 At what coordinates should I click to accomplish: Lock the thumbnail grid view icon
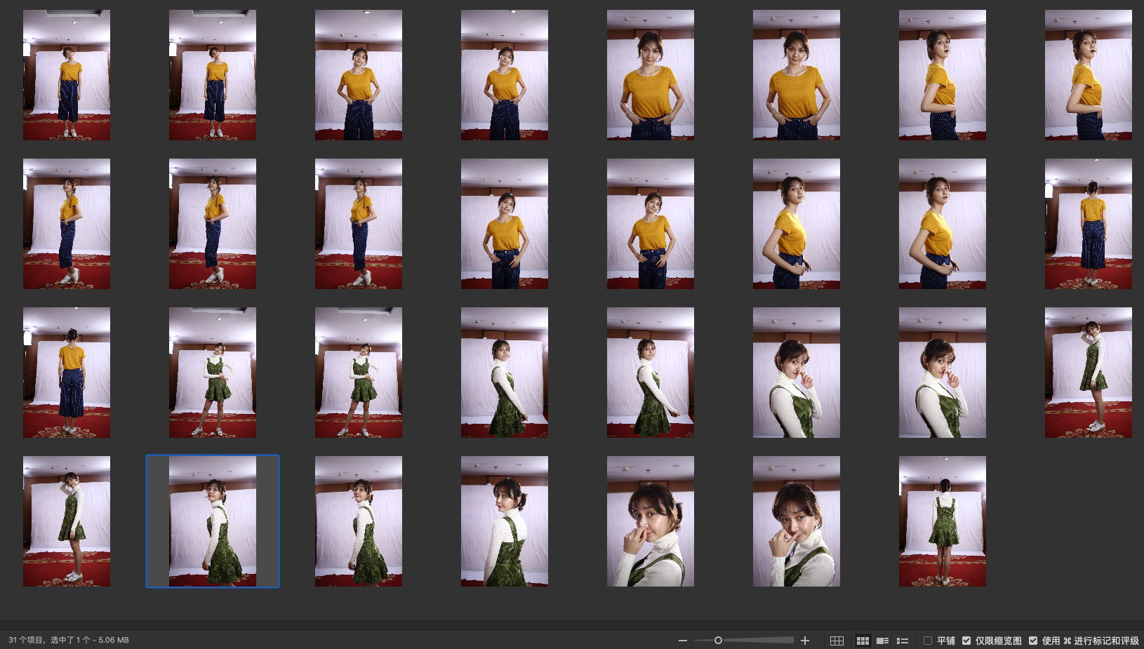pyautogui.click(x=837, y=641)
